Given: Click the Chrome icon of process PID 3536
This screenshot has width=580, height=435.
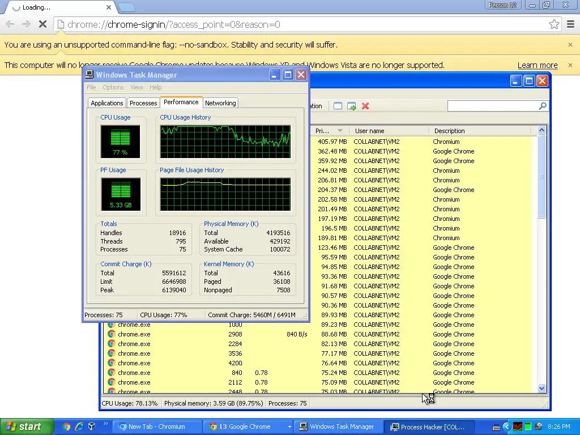Looking at the screenshot, I should pyautogui.click(x=111, y=353).
